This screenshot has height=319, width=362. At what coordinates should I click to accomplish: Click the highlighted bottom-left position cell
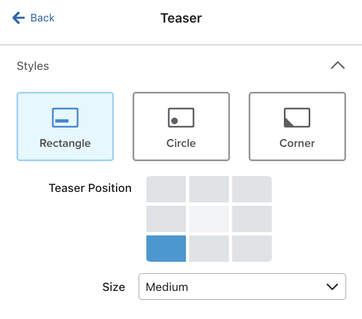(x=166, y=249)
